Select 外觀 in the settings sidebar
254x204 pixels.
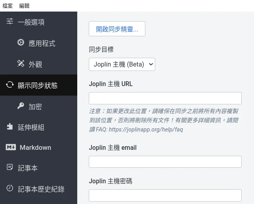pyautogui.click(x=35, y=64)
